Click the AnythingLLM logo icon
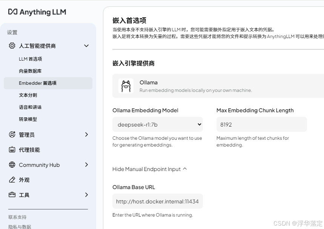Viewport: 324px width, 229px height. coord(13,12)
